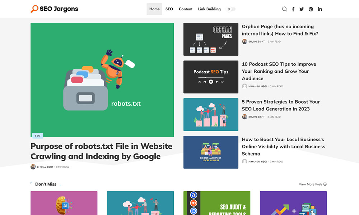Viewport: 359px width, 215px height.
Task: Click View More Posts link
Action: coord(312,184)
